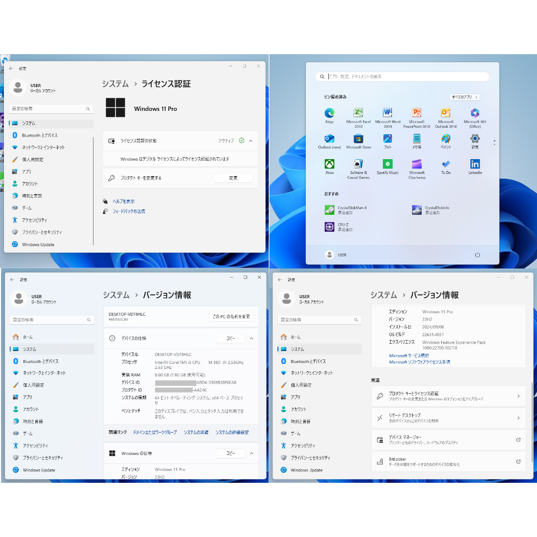The width and height of the screenshot is (537, 537).
Task: Open Microsoft ソフトウェアライセンス条項 link
Action: coord(419,362)
